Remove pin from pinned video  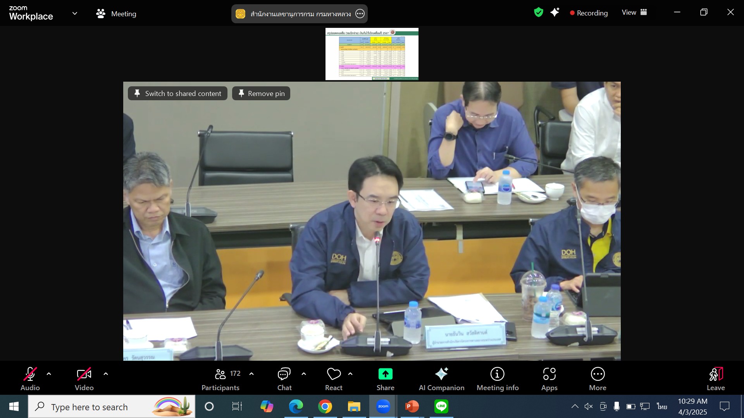pos(261,93)
